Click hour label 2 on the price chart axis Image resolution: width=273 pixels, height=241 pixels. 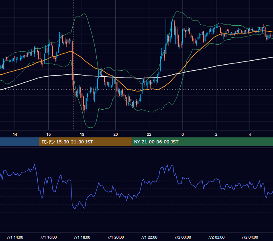click(x=216, y=135)
